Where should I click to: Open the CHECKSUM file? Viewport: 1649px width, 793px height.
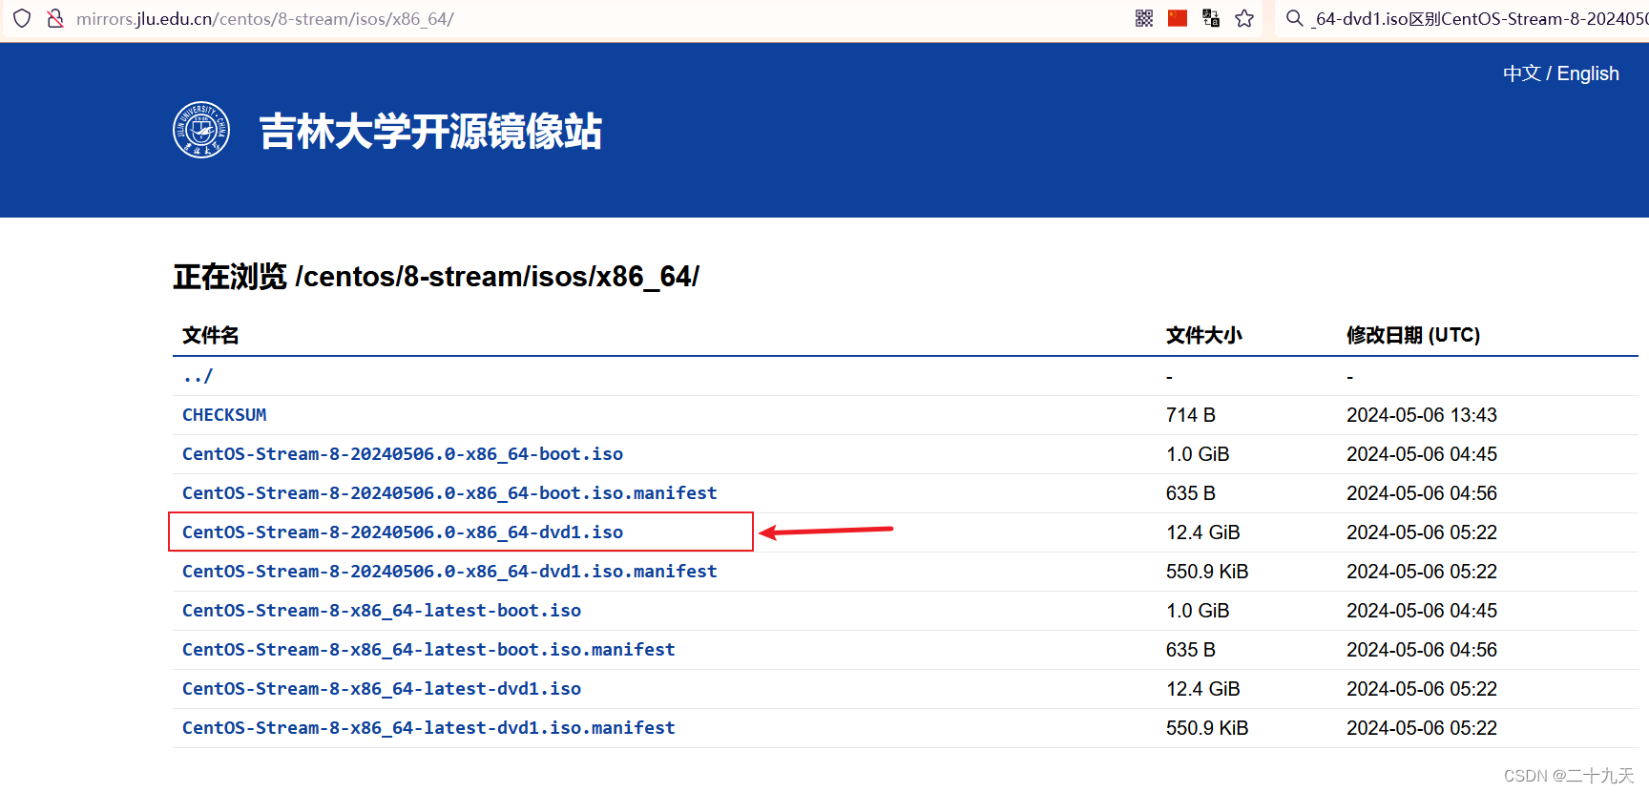coord(224,415)
